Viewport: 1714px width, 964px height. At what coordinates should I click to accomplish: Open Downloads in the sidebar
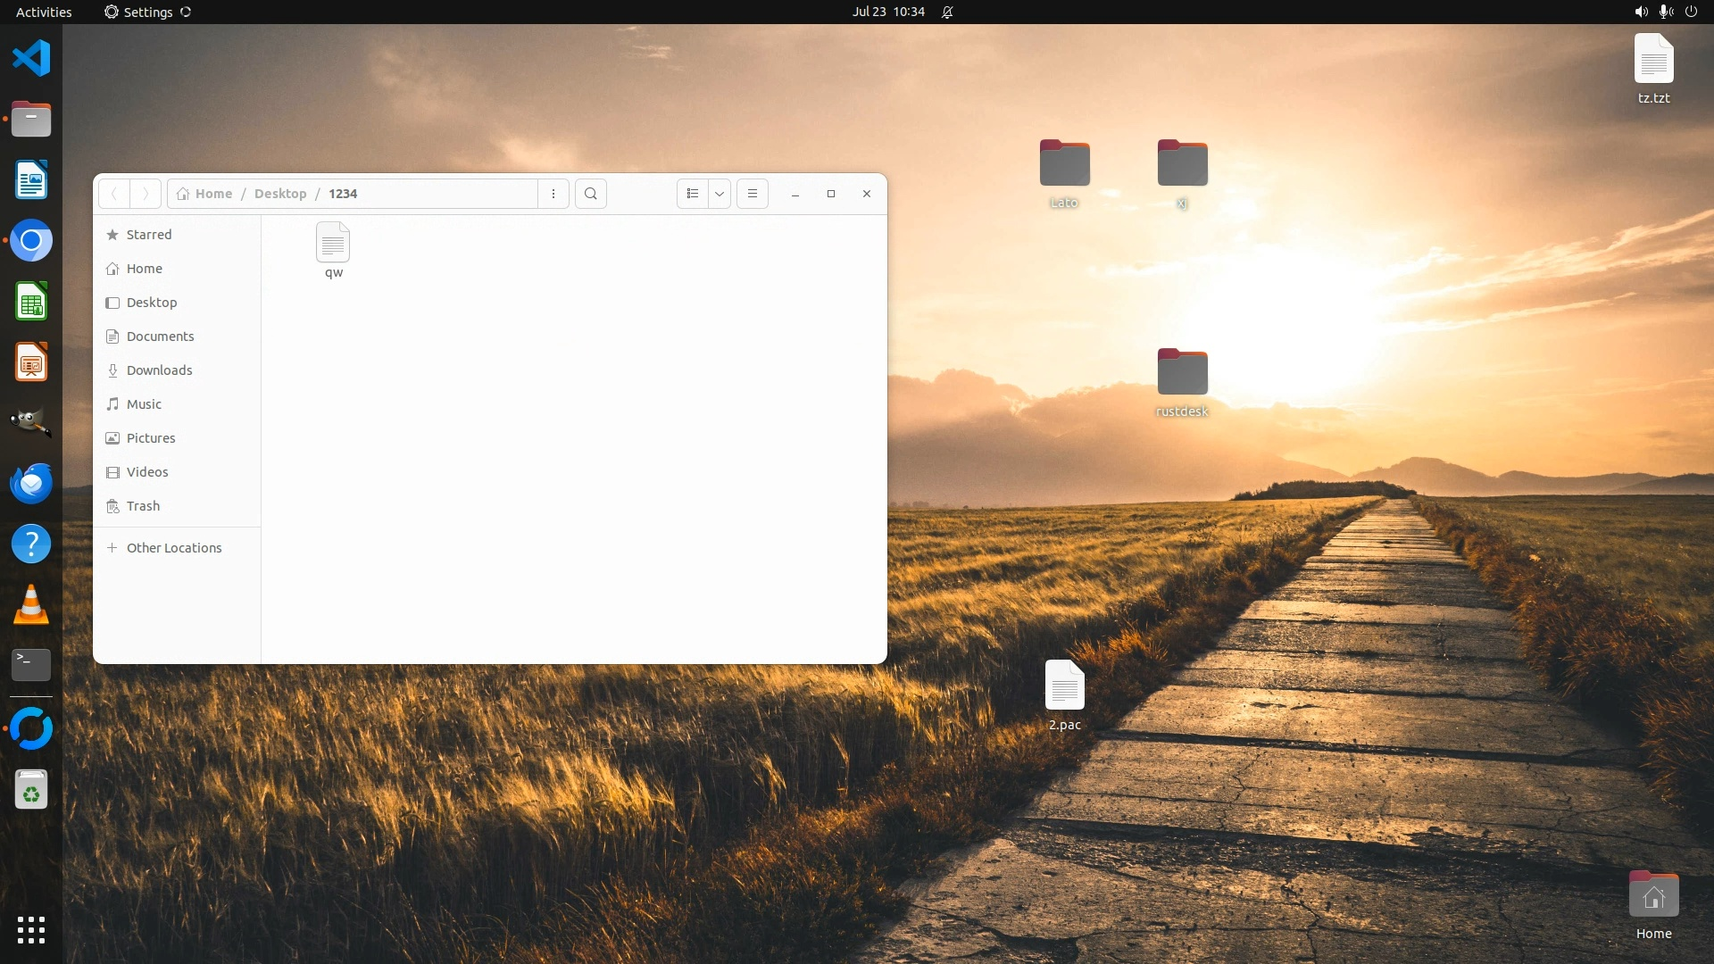point(159,370)
